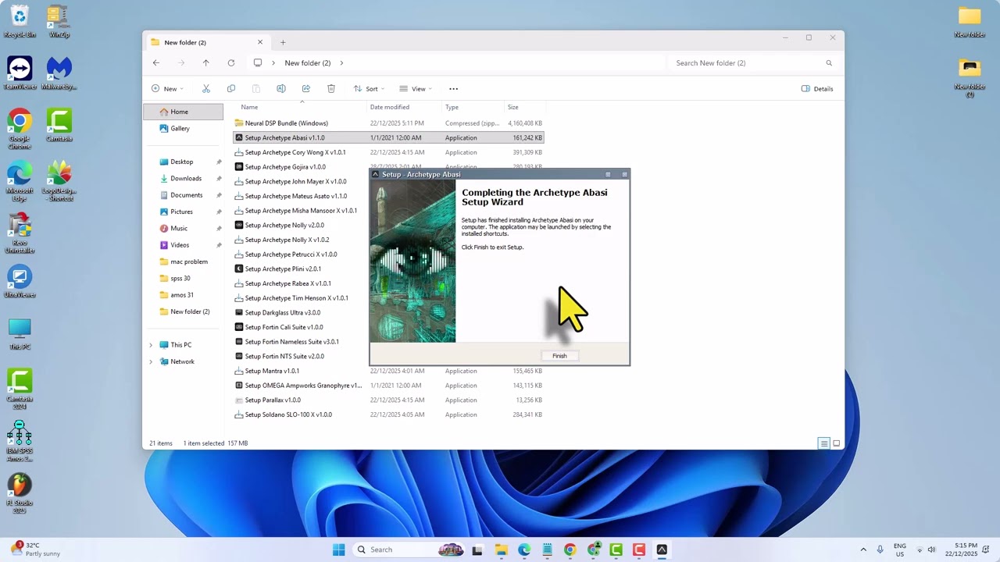Viewport: 1000px width, 562px height.
Task: Show hidden system tray icons chevron
Action: (863, 550)
